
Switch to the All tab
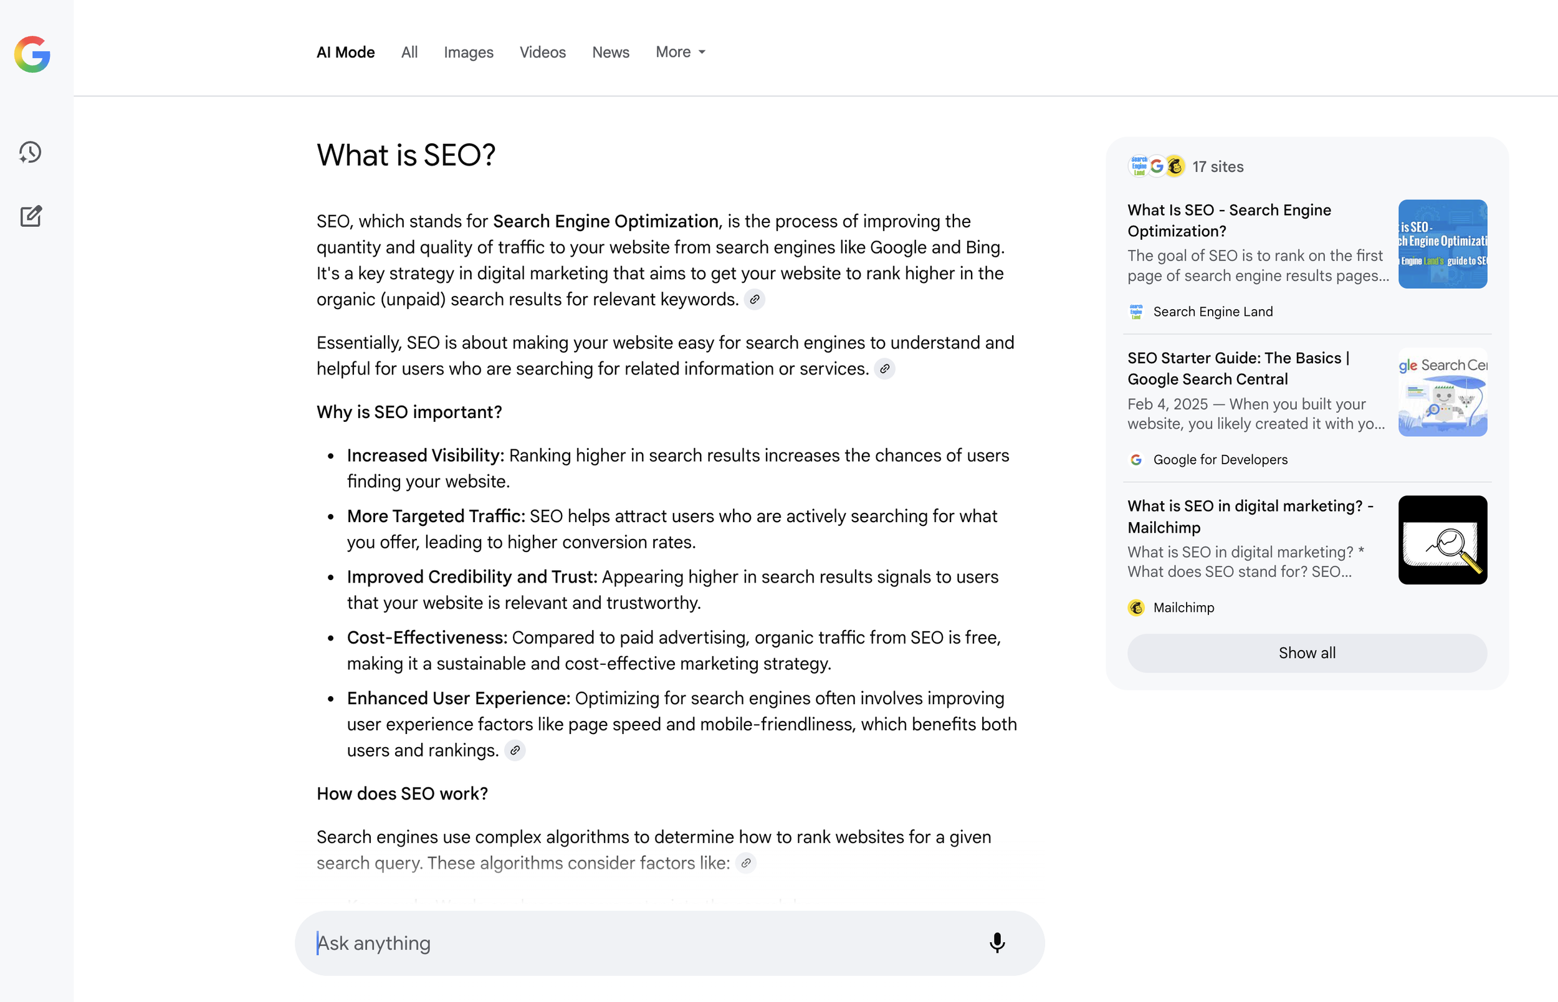tap(409, 52)
